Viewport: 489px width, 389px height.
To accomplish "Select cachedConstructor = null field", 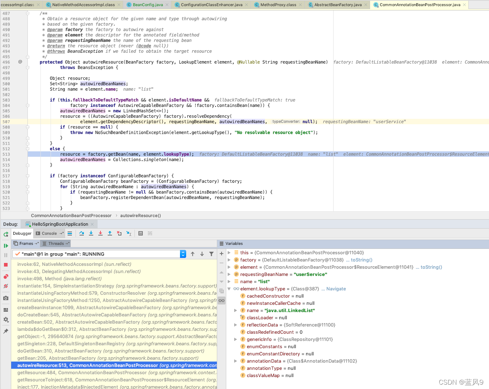I will (275, 296).
